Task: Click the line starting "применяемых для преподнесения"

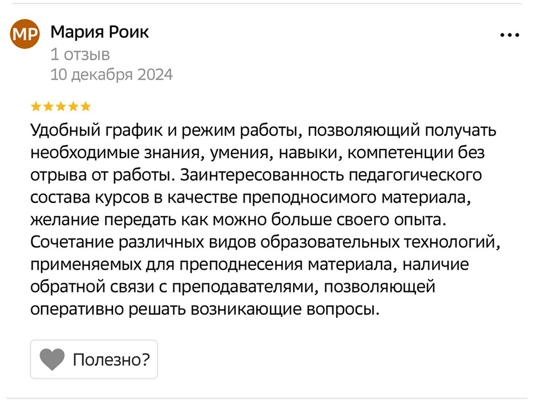Action: 249,264
